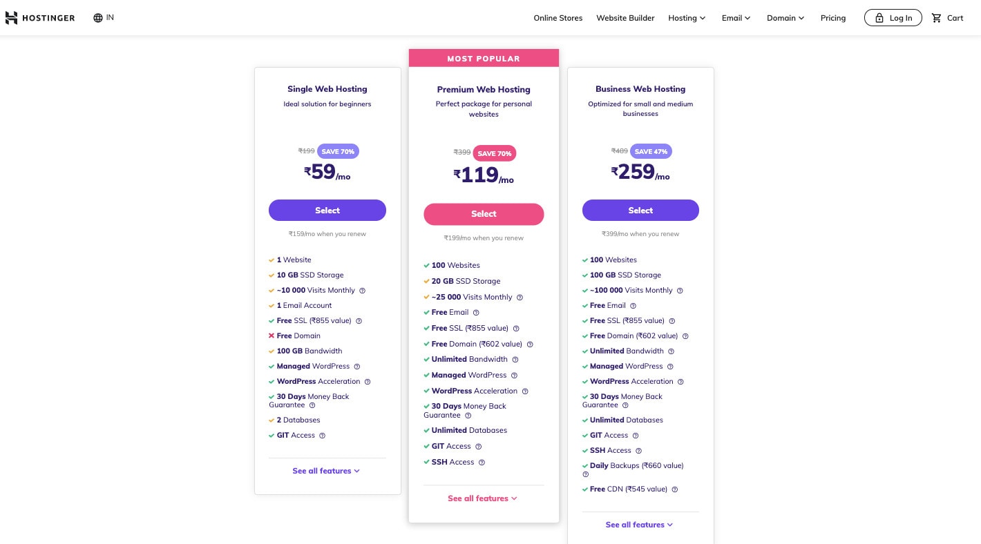Click info icon beside Free CDN

tap(674, 489)
